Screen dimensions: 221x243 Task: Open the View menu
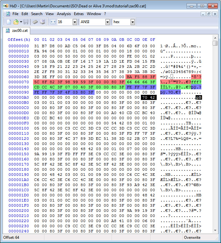tap(50, 14)
